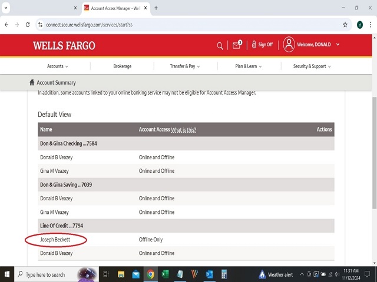Image resolution: width=377 pixels, height=282 pixels.
Task: Open the Welcome, DONALD dropdown
Action: point(318,45)
